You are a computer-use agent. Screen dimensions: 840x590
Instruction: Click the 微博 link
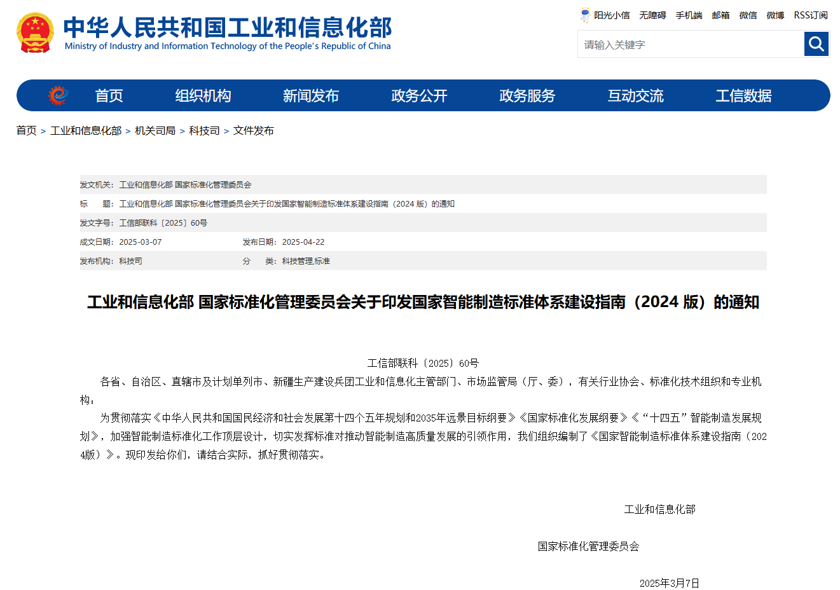[775, 15]
